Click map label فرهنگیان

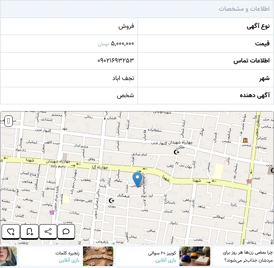123,196
